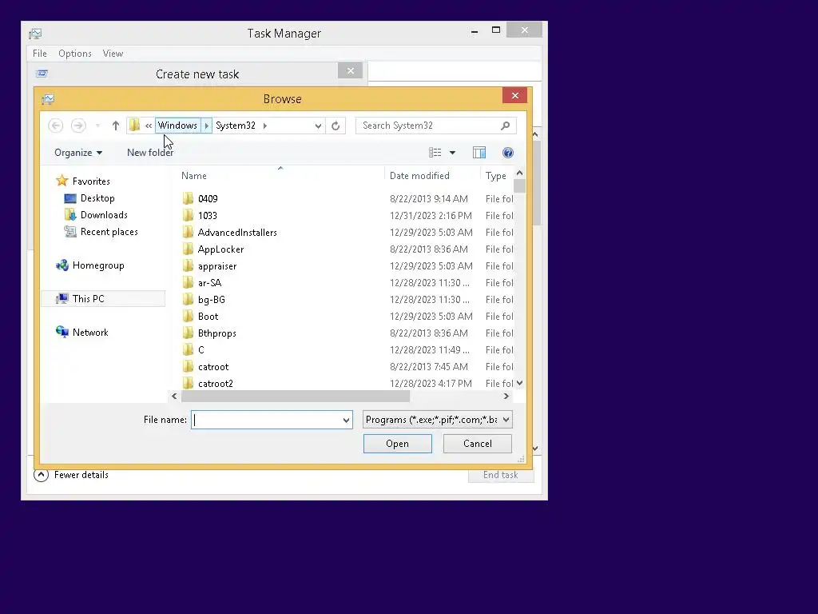Select the AppLocker folder
Screen dimensions: 818x614
point(220,249)
